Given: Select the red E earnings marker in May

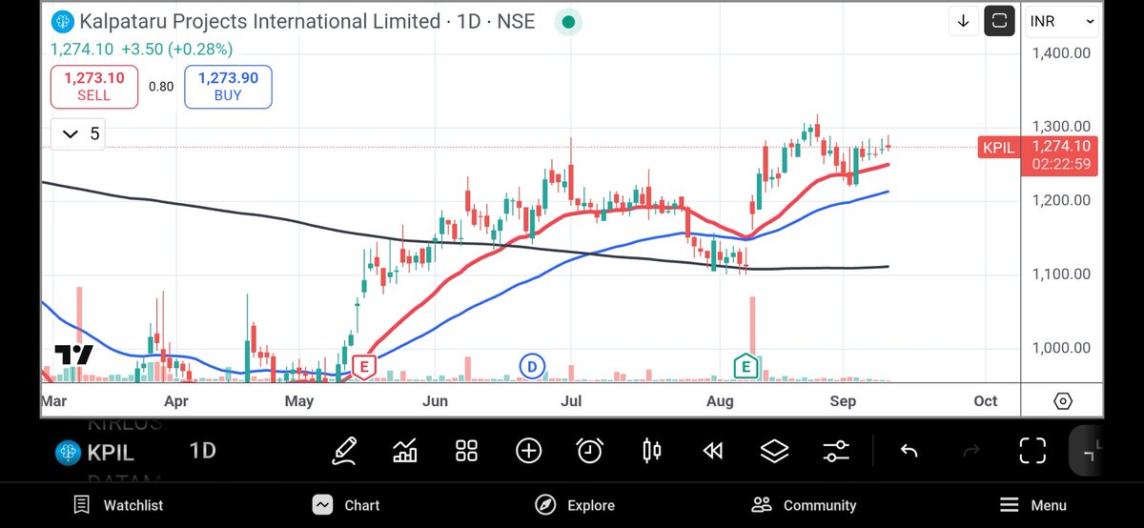Looking at the screenshot, I should [x=362, y=366].
